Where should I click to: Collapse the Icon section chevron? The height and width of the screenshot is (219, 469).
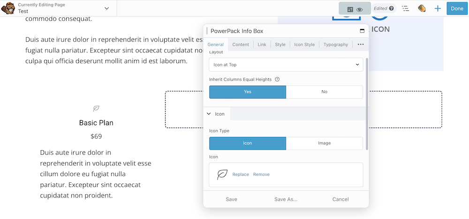[x=209, y=113]
